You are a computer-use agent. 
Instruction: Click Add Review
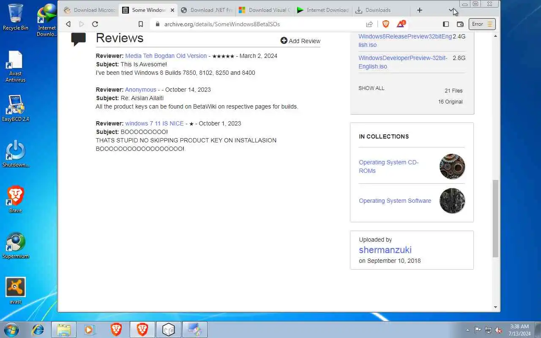(301, 41)
